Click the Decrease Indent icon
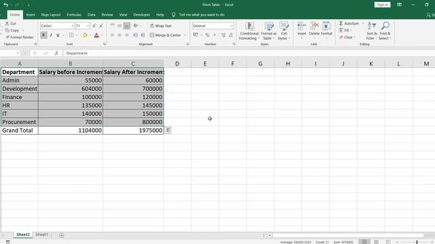Viewport: 435px width, 244px height. point(135,35)
